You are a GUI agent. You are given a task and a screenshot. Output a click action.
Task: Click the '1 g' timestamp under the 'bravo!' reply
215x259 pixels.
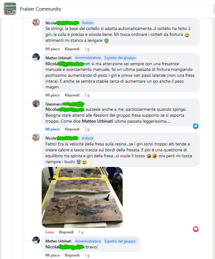[87, 255]
